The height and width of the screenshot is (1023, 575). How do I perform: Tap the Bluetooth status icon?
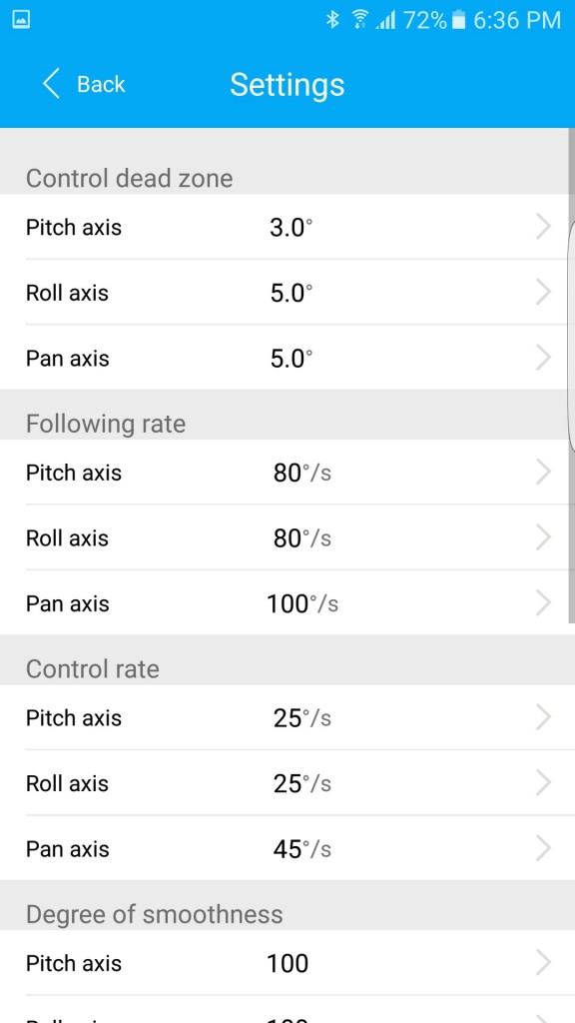pos(333,20)
